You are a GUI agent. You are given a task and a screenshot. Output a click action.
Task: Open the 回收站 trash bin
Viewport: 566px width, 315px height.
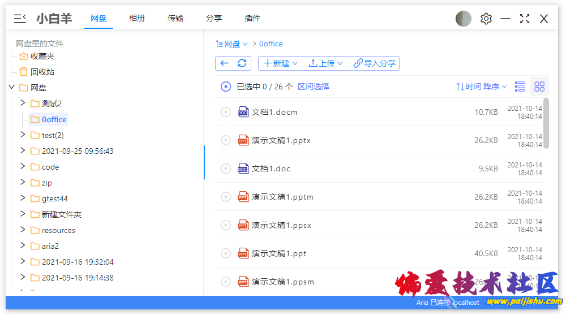pos(42,72)
